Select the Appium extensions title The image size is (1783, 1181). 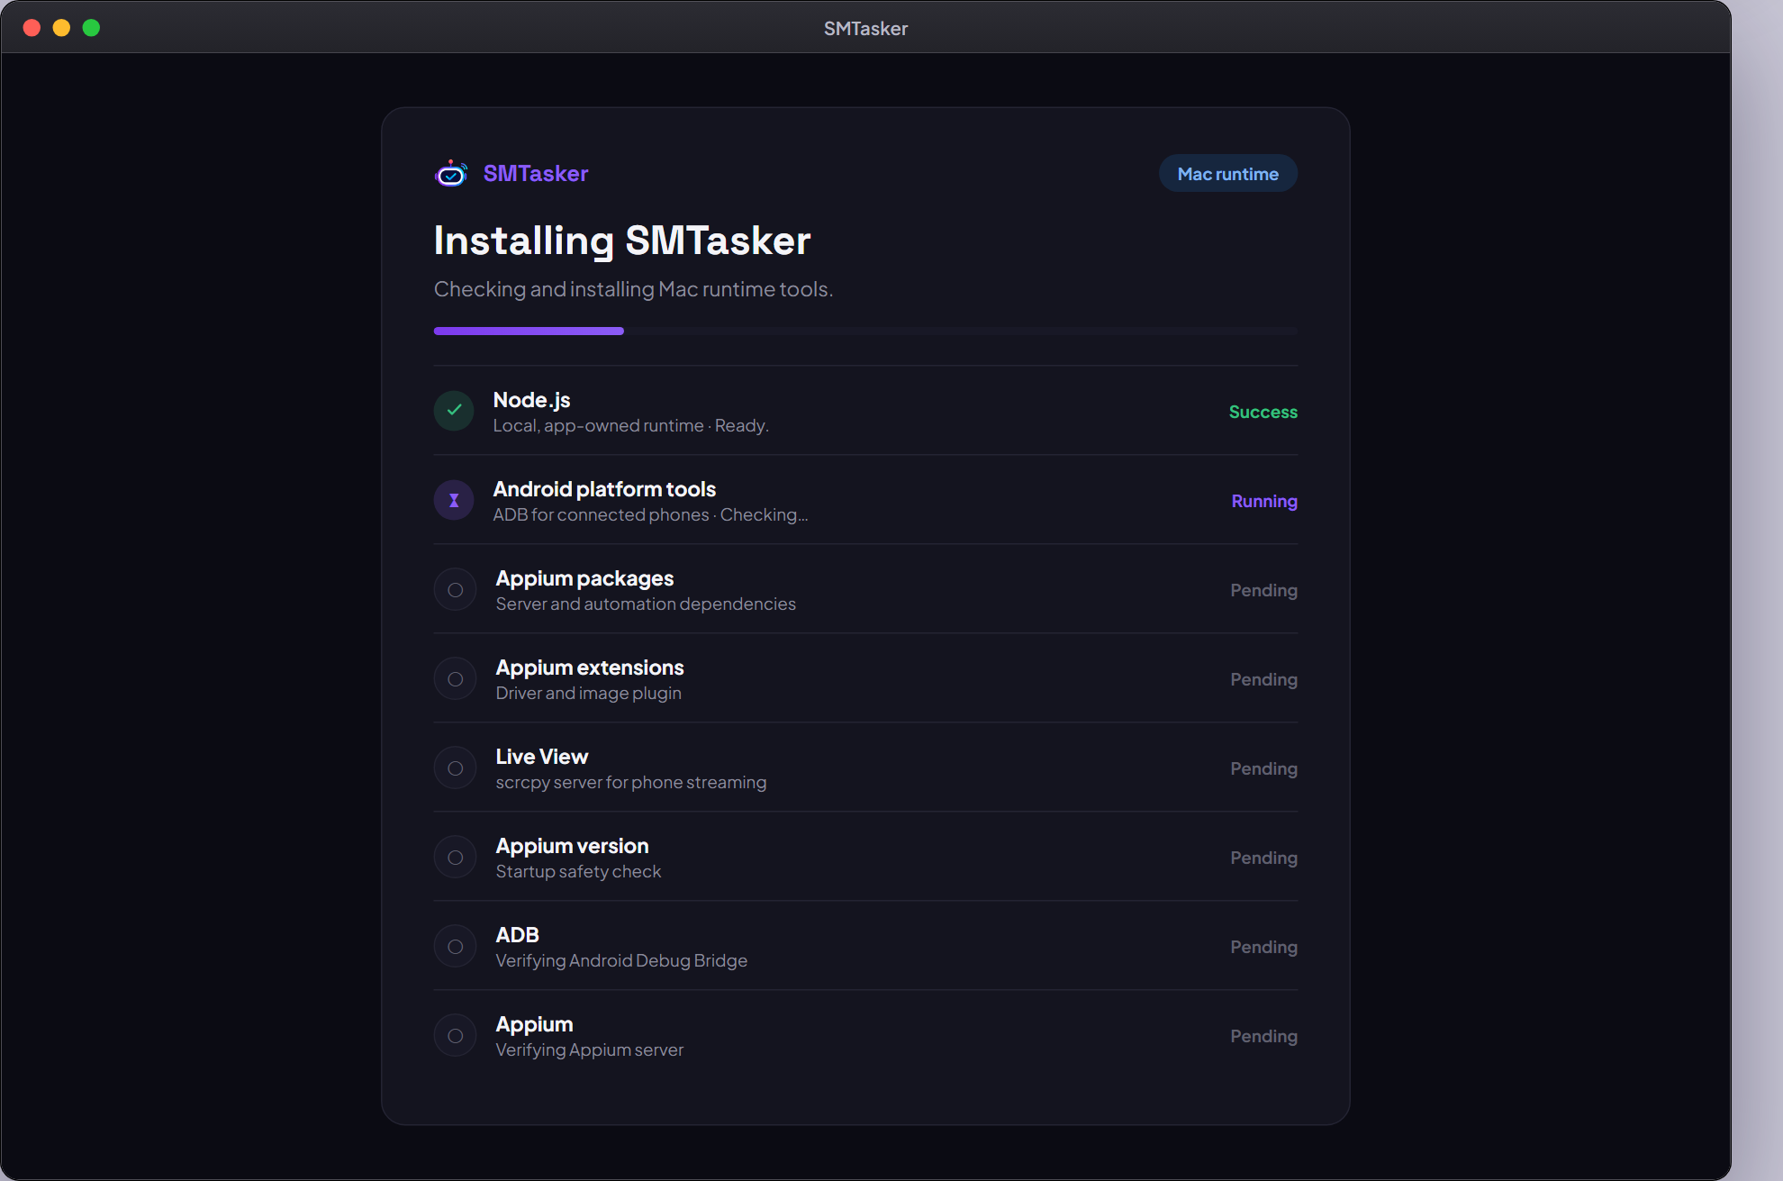(590, 667)
